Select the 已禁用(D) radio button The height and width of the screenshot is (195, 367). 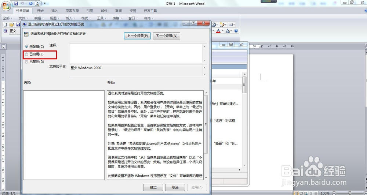(x=26, y=62)
